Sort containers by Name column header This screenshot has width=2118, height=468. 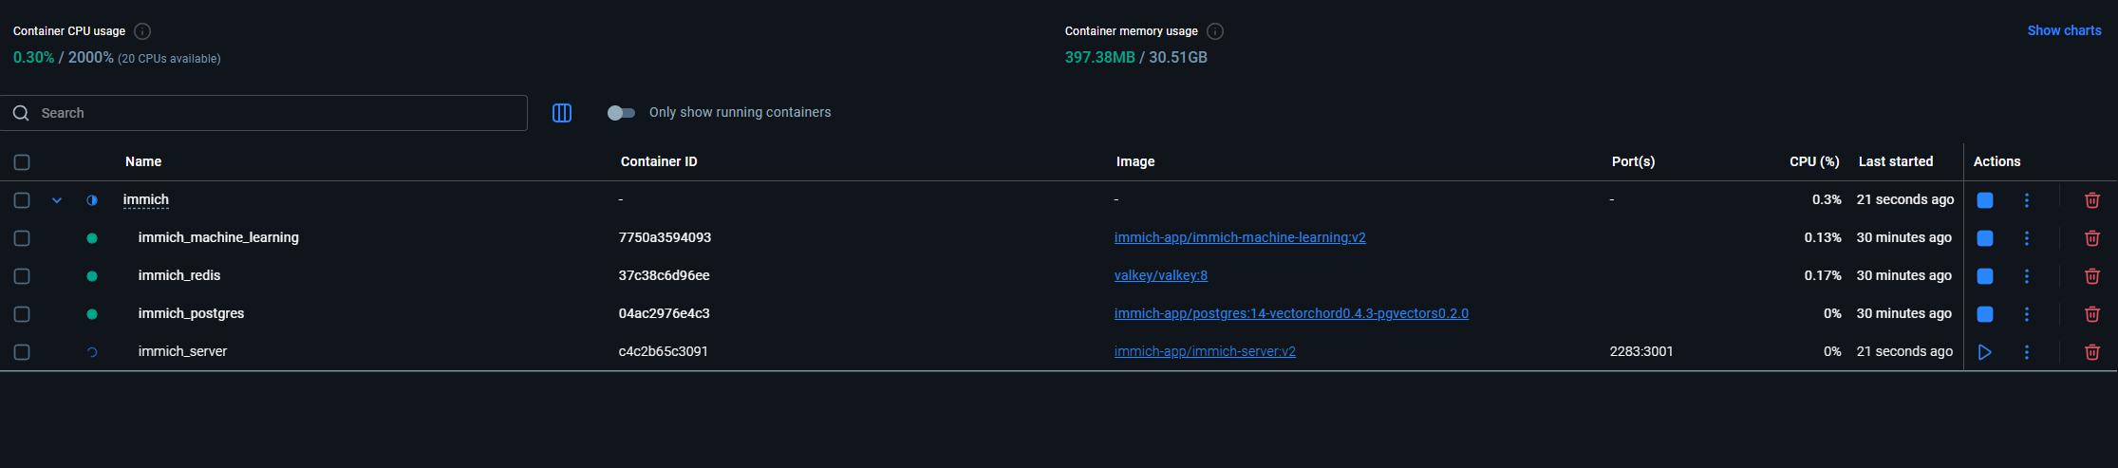click(x=143, y=161)
